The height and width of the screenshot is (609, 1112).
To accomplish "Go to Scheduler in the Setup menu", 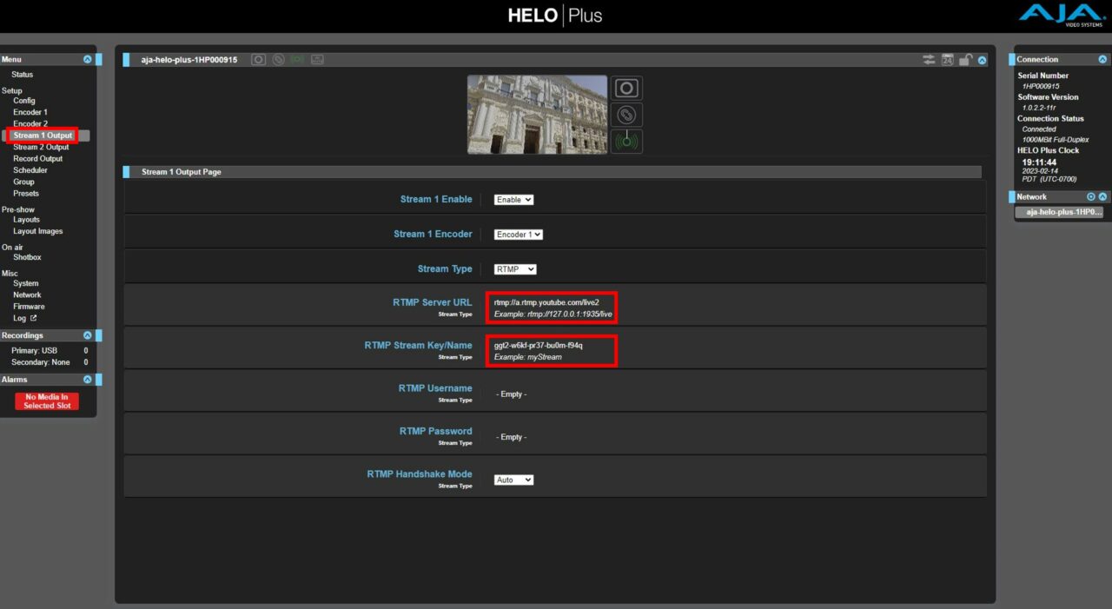I will coord(30,170).
